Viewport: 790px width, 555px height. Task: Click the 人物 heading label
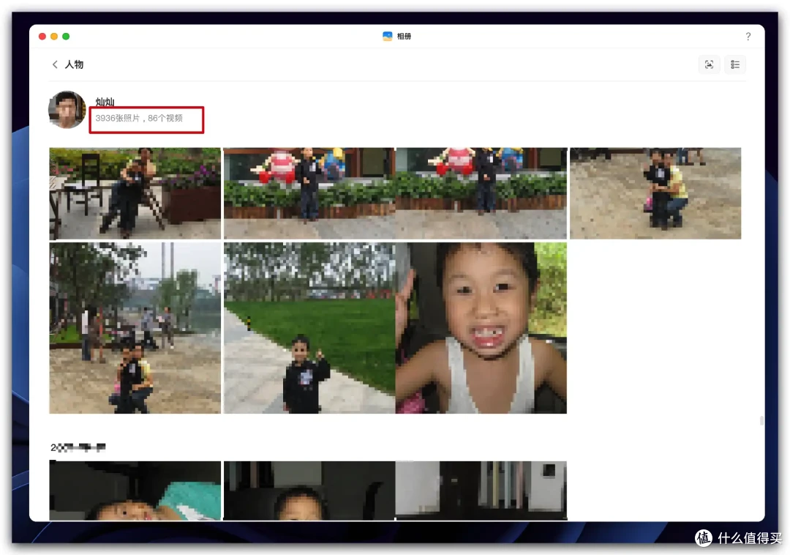point(74,64)
